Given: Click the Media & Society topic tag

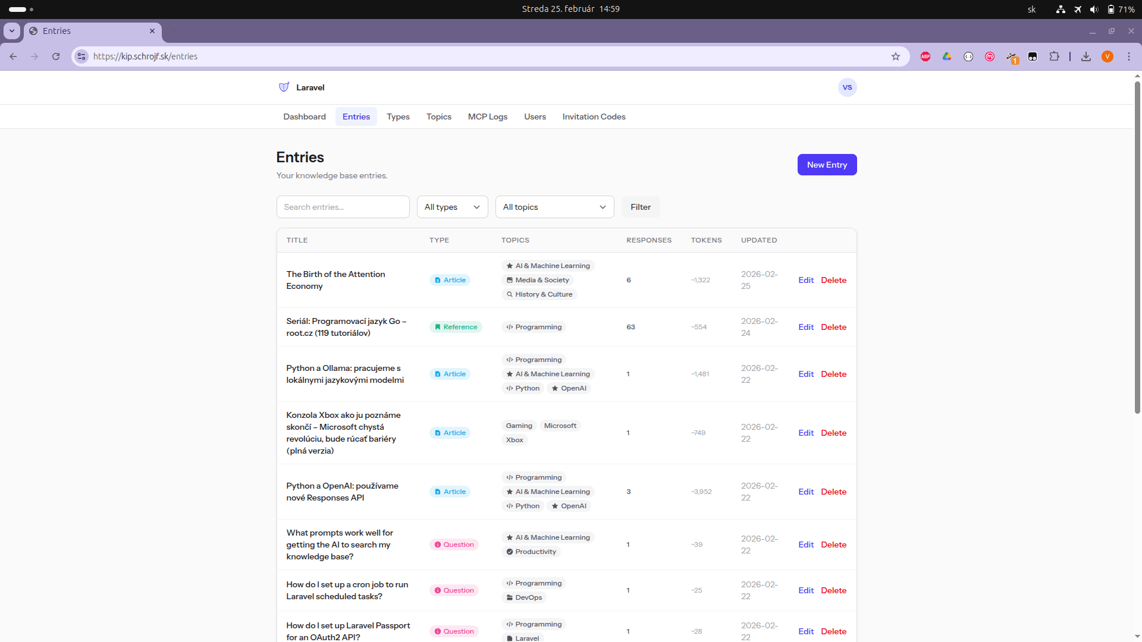Looking at the screenshot, I should [x=538, y=280].
